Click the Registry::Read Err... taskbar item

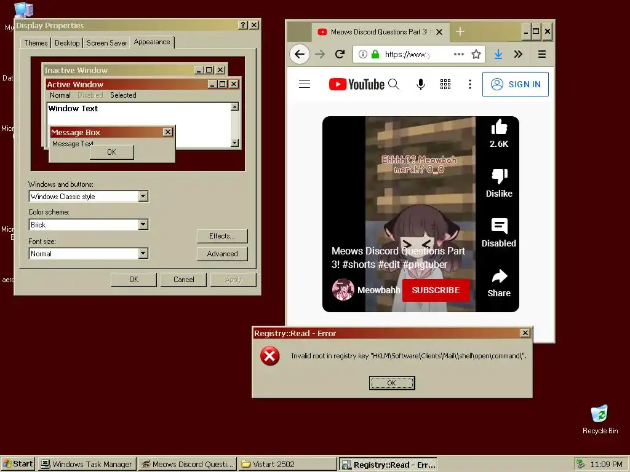click(388, 465)
